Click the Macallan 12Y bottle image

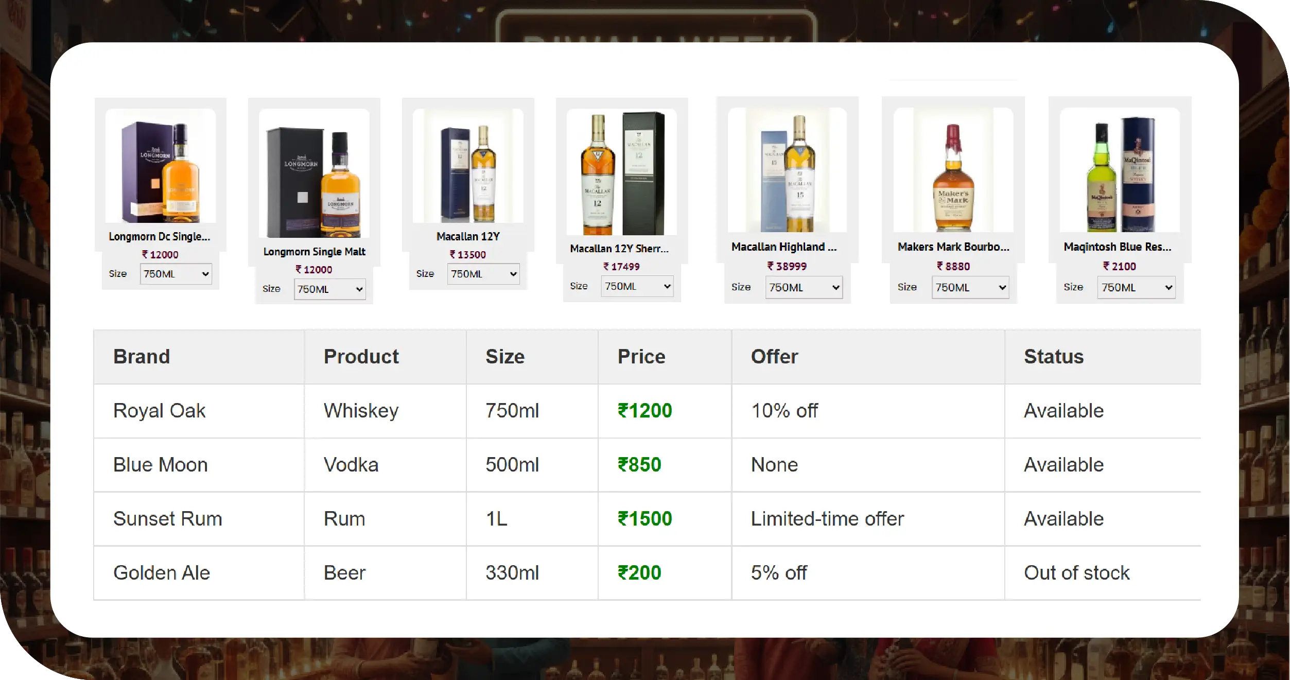tap(467, 165)
